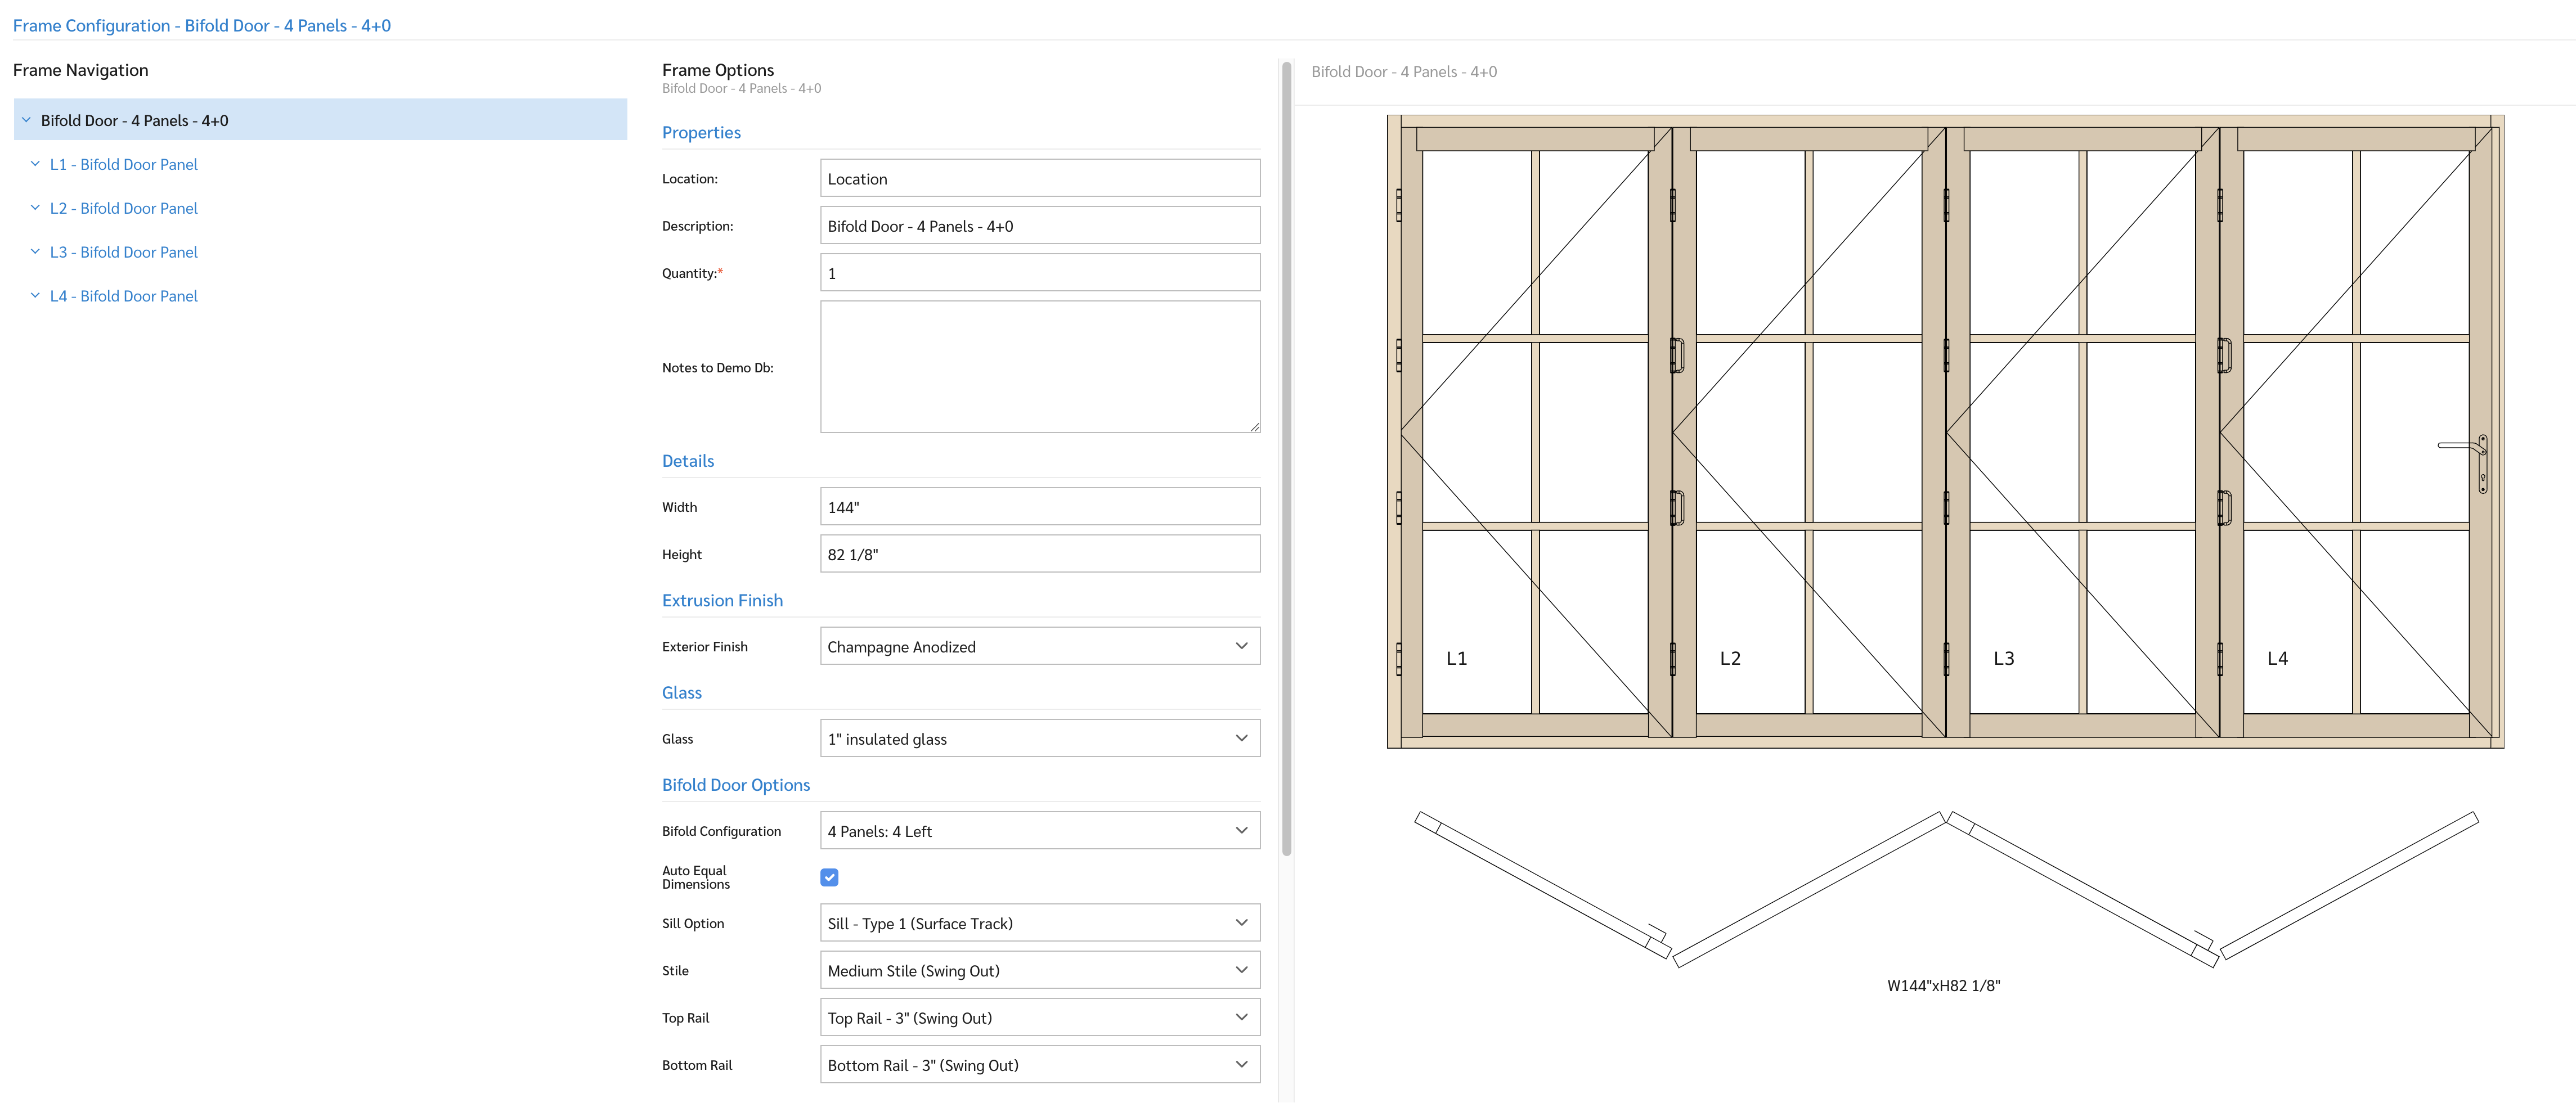The image size is (2576, 1103).
Task: Collapse the Bifold Door - 4 Panels root node
Action: (26, 120)
